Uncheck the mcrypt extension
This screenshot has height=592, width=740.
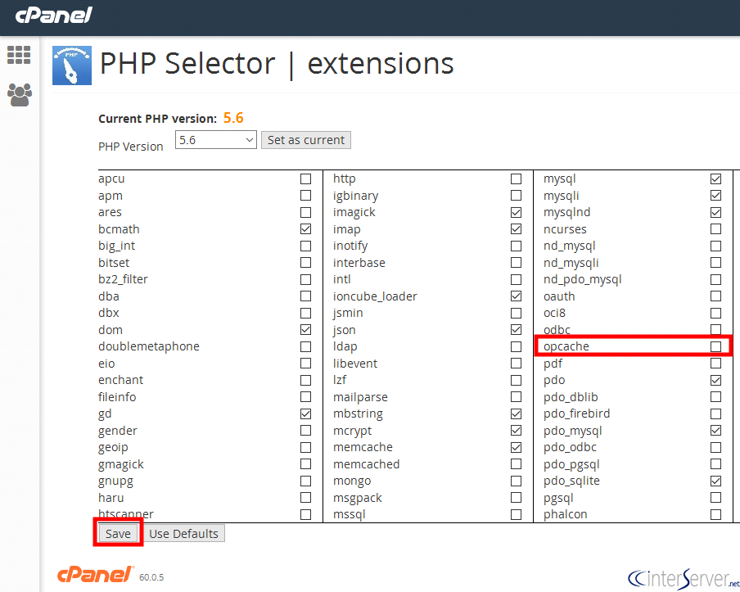point(517,431)
